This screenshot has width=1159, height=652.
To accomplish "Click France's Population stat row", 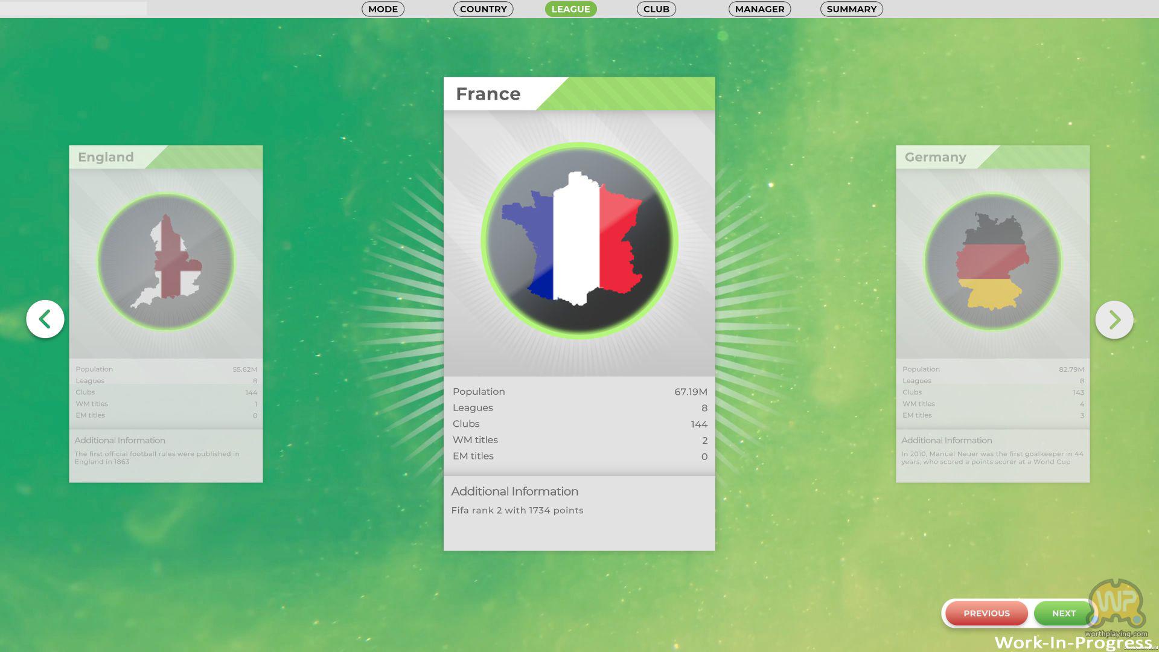I will coord(579,392).
